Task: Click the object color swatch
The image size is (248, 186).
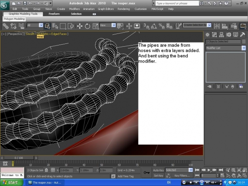Action: coord(244,41)
